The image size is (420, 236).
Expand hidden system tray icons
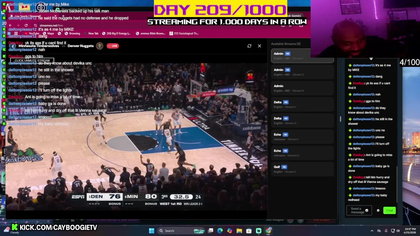click(372, 231)
